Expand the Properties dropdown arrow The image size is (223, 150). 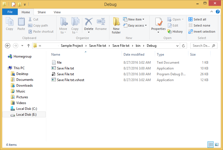tap(158, 32)
